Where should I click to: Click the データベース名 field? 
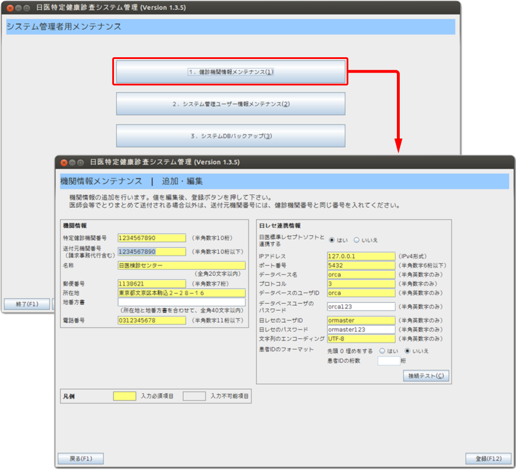(x=361, y=275)
